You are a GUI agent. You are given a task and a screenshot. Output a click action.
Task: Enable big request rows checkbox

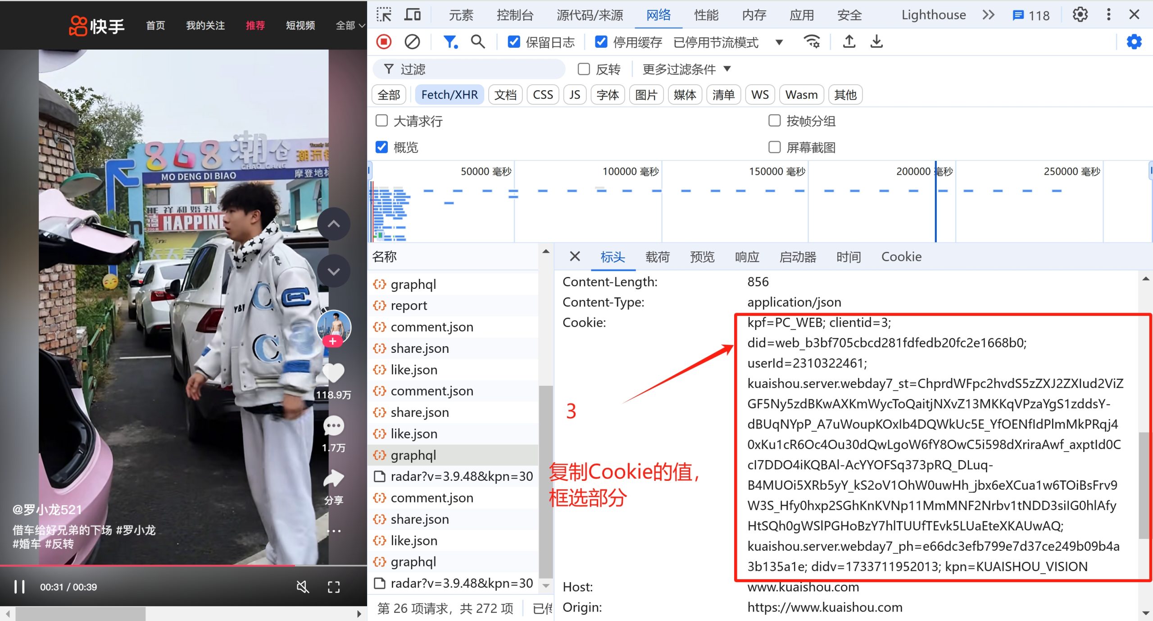coord(381,120)
